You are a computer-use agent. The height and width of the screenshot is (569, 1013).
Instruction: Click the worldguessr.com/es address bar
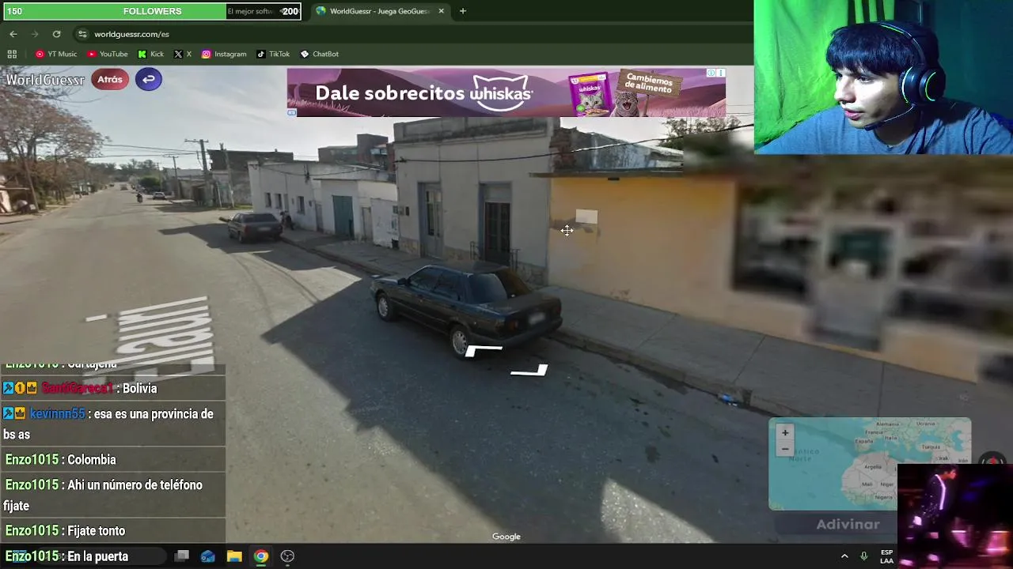click(x=412, y=34)
